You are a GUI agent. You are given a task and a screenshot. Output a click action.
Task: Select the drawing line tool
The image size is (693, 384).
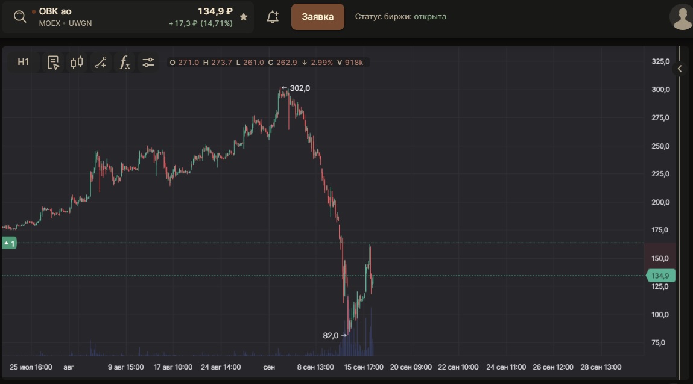(x=101, y=62)
